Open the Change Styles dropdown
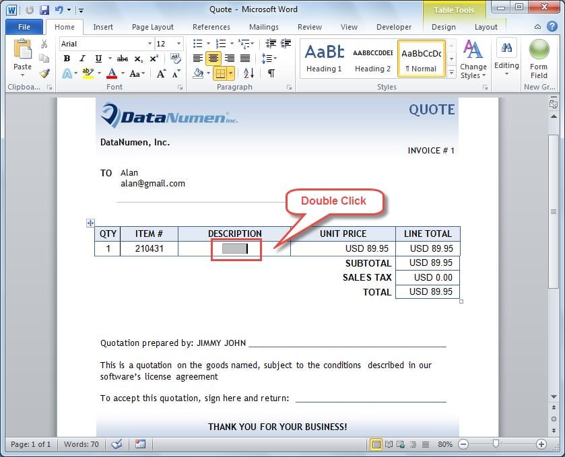The image size is (565, 457). [x=473, y=65]
